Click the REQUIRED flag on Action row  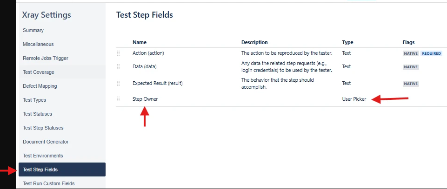[x=431, y=53]
